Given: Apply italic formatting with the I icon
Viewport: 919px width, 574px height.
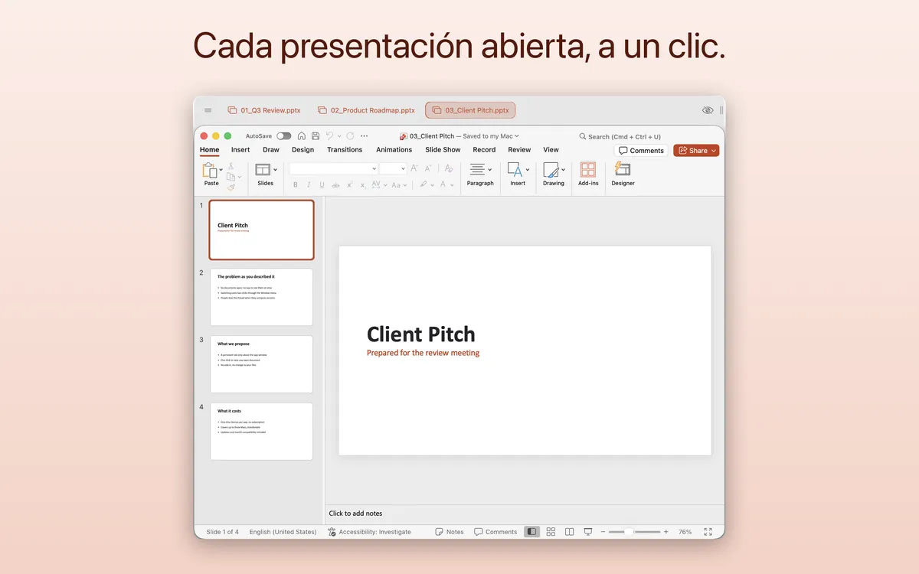Looking at the screenshot, I should pos(309,185).
